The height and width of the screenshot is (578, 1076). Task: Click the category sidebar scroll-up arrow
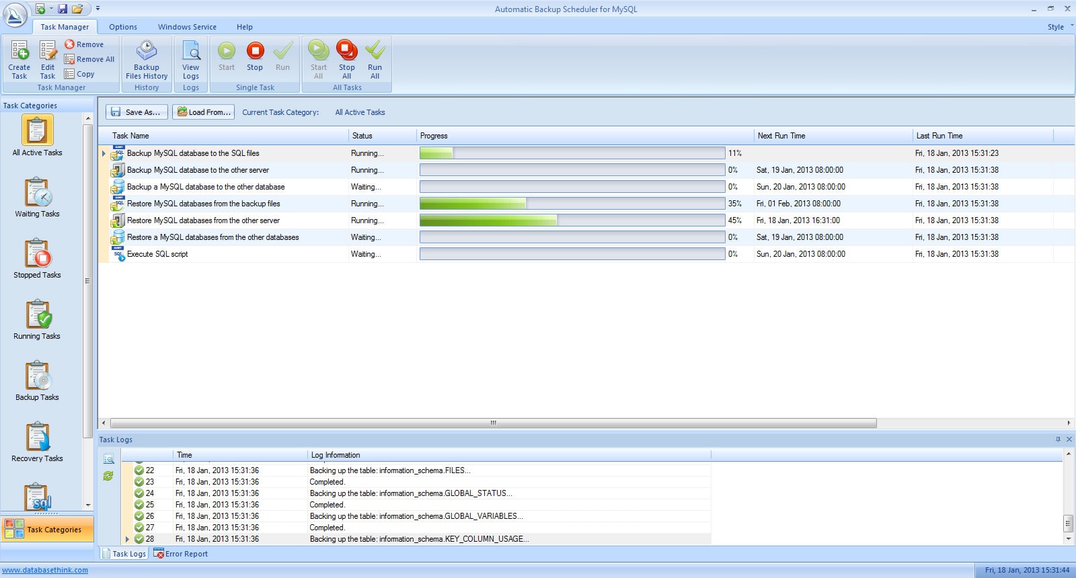coord(88,118)
